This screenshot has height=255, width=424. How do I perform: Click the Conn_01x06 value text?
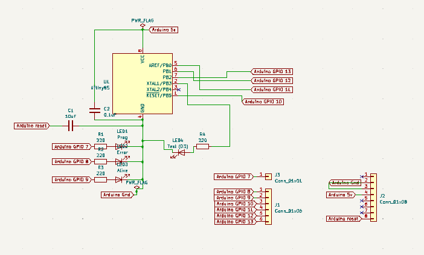tap(288, 211)
